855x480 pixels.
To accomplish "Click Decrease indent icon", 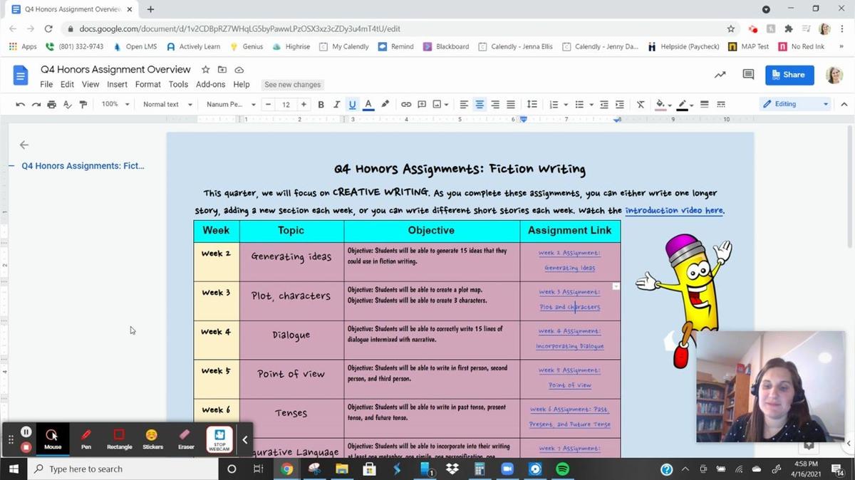I will [604, 104].
